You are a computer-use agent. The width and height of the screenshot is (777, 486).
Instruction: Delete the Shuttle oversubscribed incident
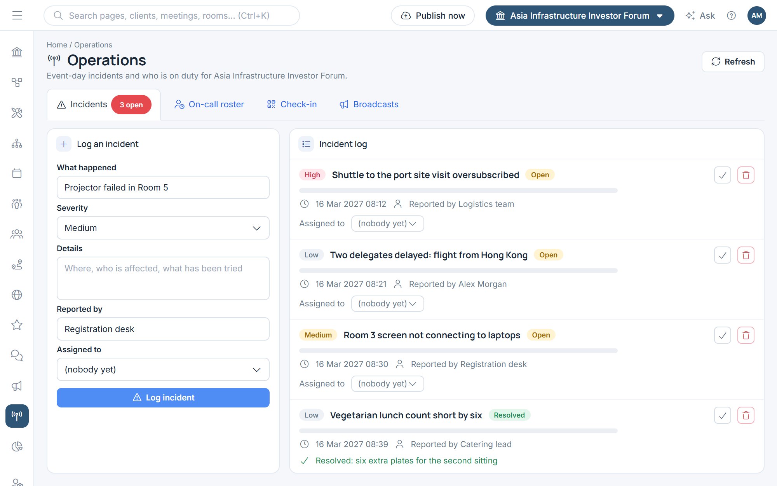click(746, 175)
